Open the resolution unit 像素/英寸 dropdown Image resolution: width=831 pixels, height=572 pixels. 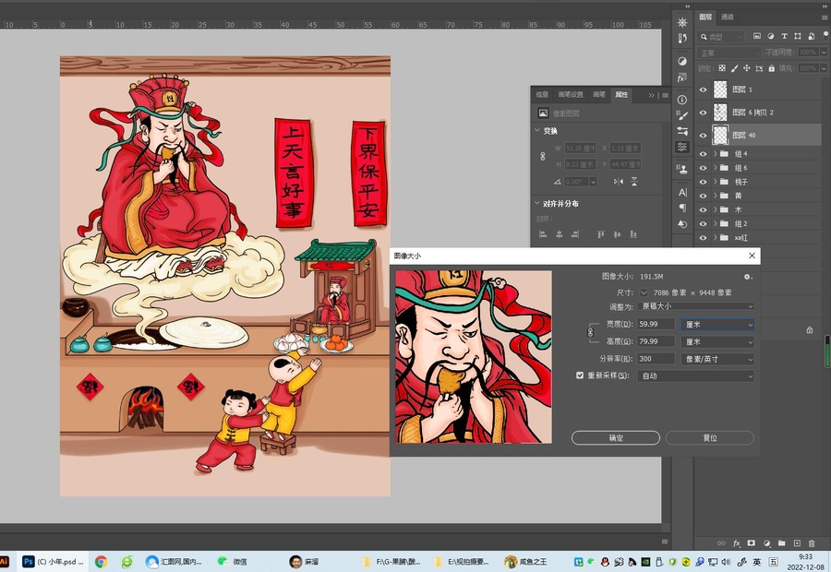[x=717, y=359]
